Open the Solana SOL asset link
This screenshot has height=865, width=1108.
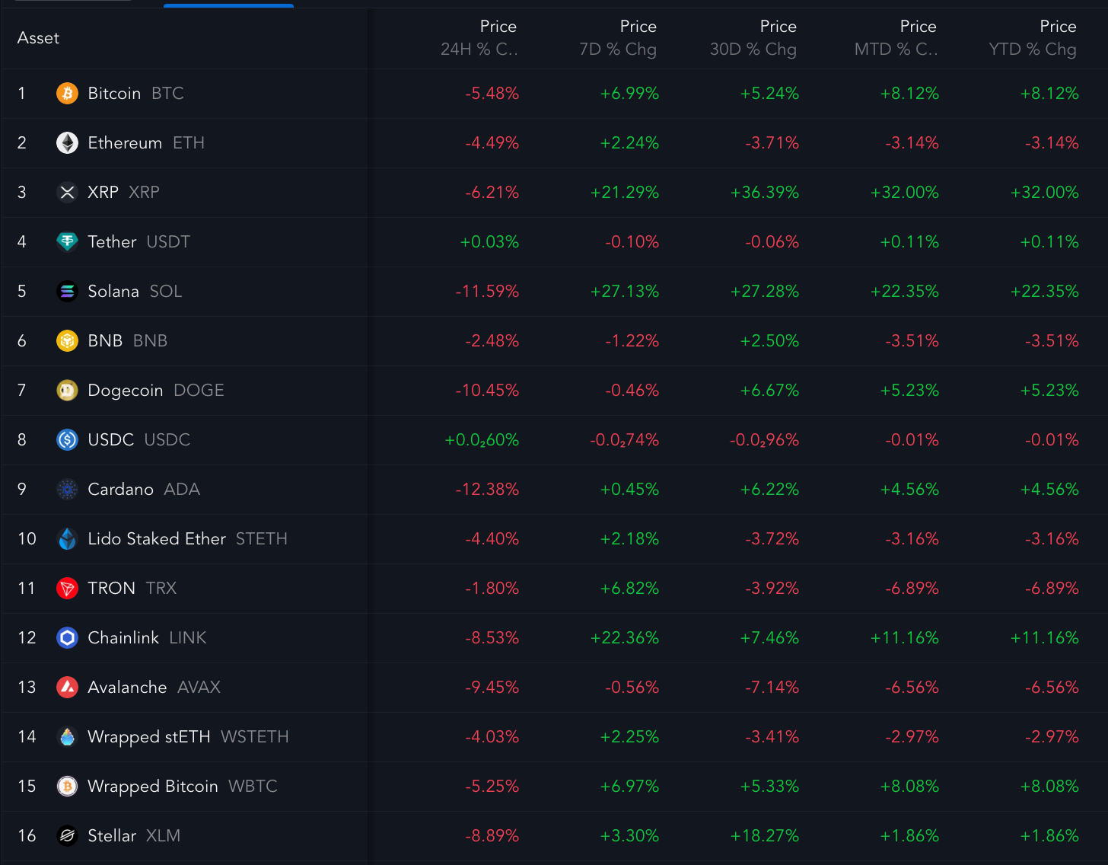(135, 292)
